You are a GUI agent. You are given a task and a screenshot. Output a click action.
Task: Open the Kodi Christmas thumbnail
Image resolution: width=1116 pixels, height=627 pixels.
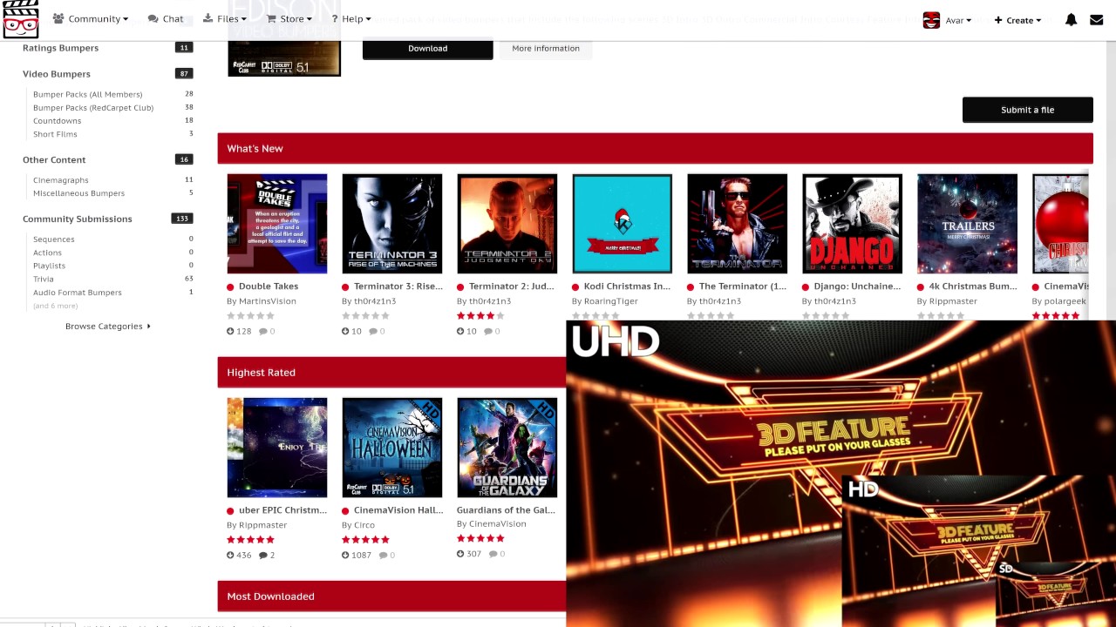coord(623,224)
